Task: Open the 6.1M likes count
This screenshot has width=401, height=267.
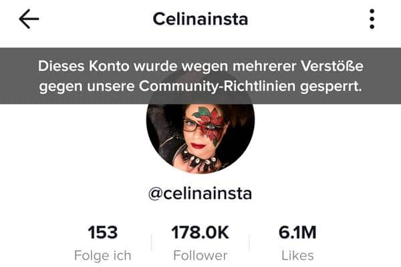Action: pyautogui.click(x=297, y=232)
